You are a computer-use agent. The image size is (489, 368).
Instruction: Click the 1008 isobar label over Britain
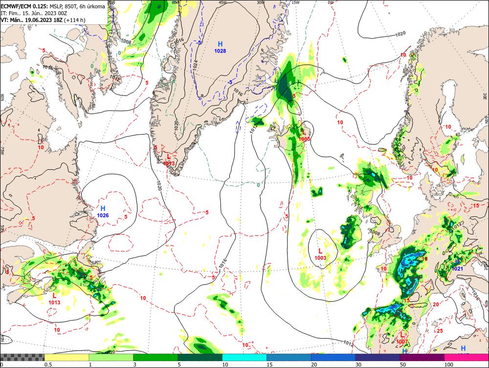[x=375, y=232]
